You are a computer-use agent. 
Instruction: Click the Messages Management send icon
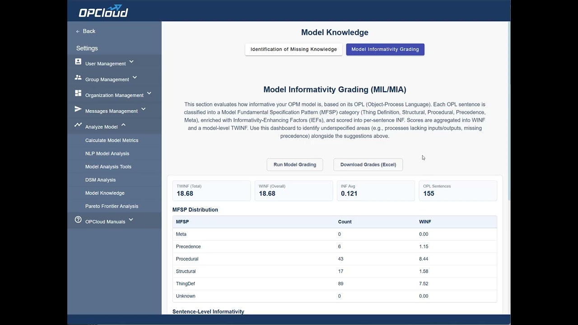click(x=78, y=109)
